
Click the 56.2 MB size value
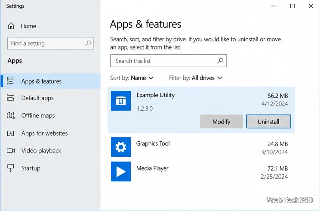(278, 96)
